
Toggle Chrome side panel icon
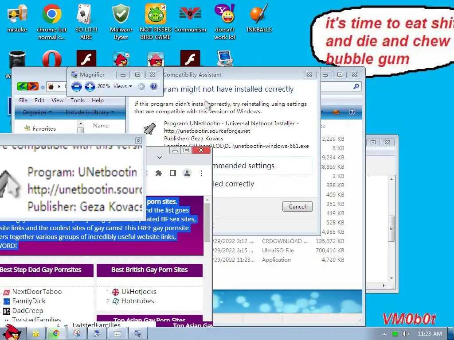click(x=173, y=173)
